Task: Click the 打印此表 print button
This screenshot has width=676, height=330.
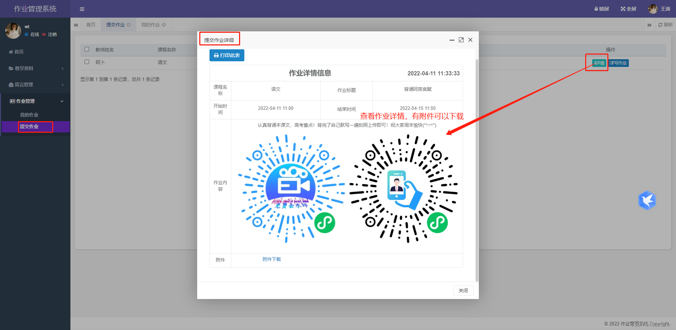Action: click(227, 55)
